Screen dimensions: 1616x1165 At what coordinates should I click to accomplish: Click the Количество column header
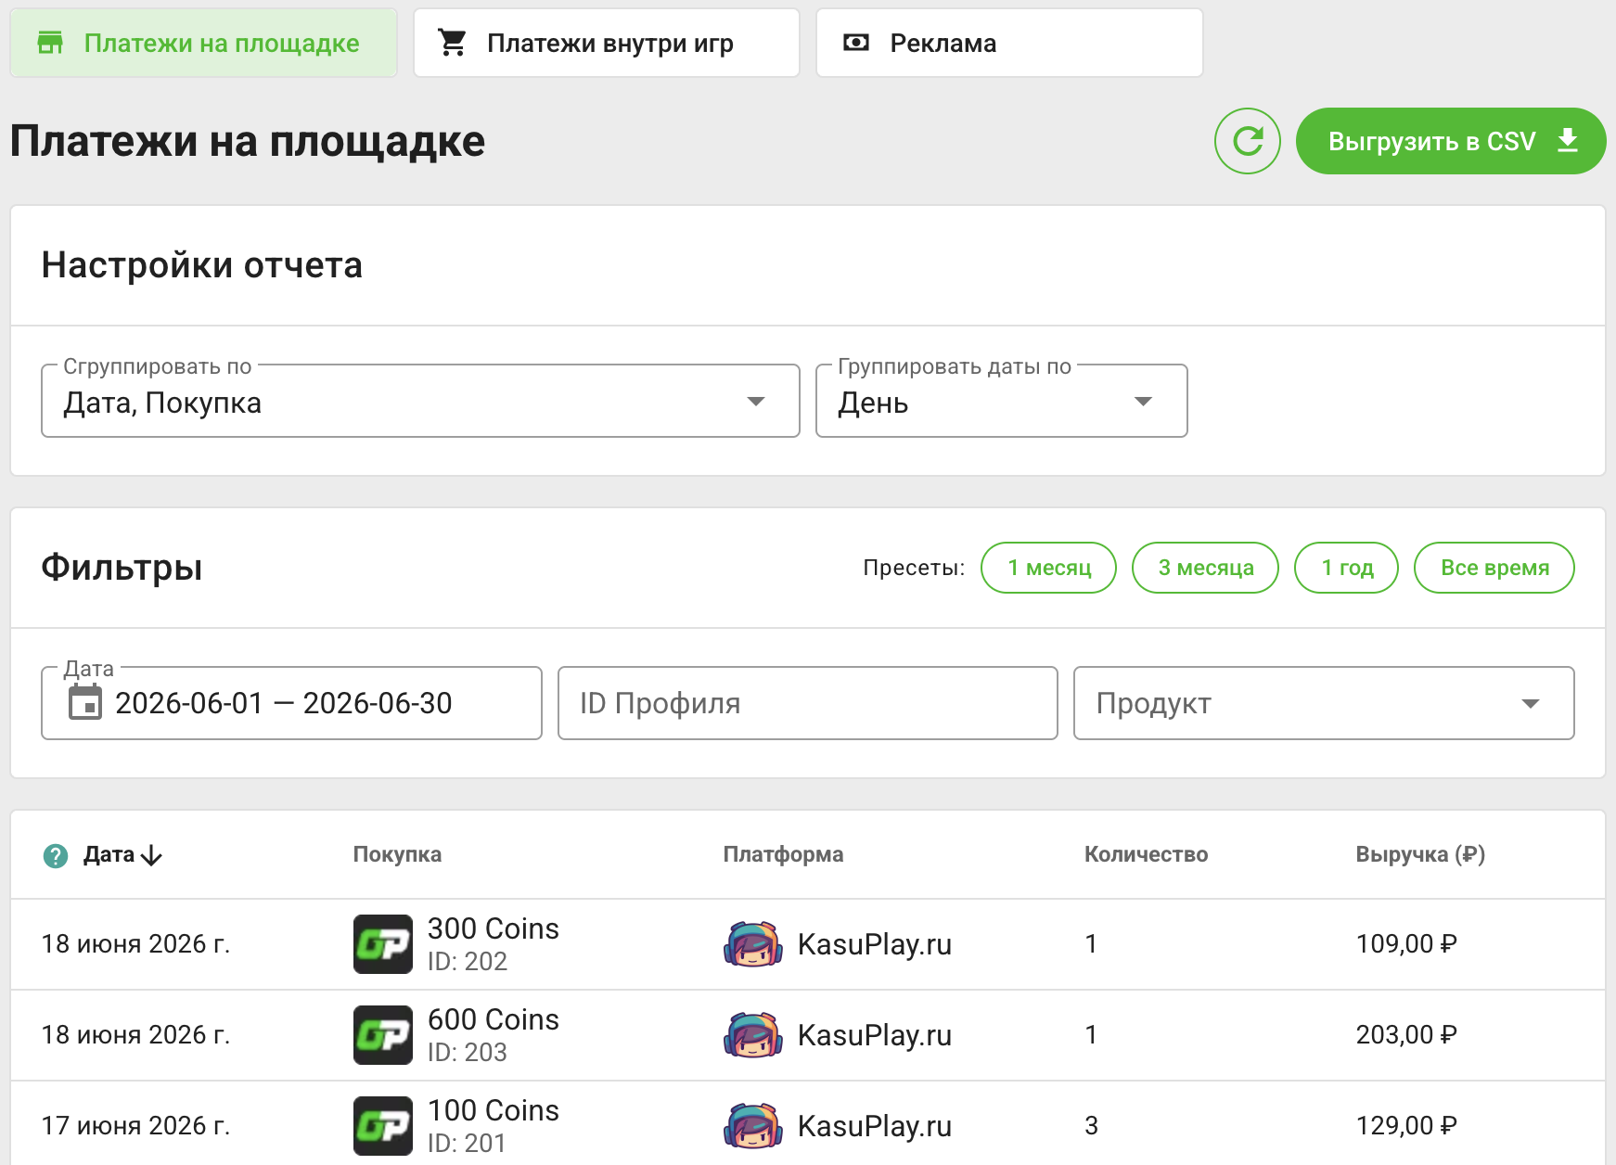click(x=1146, y=854)
